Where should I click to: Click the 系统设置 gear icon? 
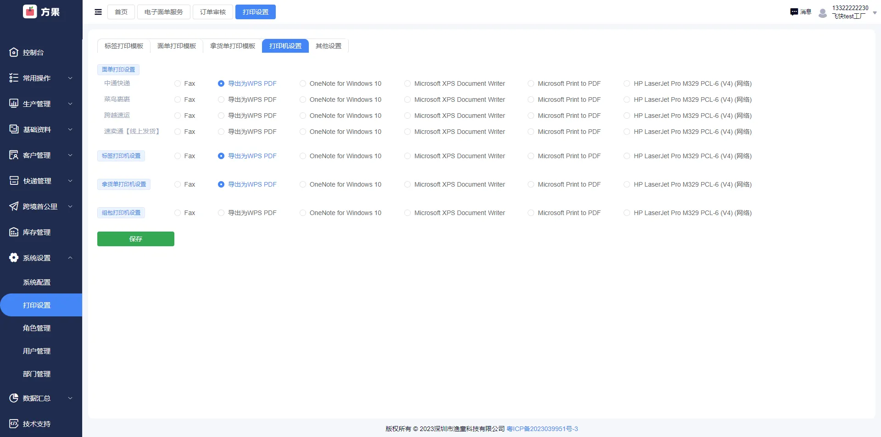click(x=14, y=258)
